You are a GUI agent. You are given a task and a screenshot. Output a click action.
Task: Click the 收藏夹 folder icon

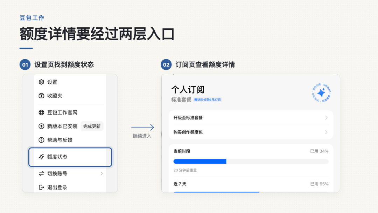pos(41,96)
